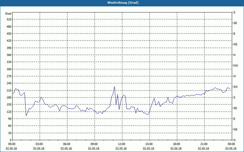The image size is (244, 152).
Task: Select the NE compass label at the 30 level
Action: 235,130
